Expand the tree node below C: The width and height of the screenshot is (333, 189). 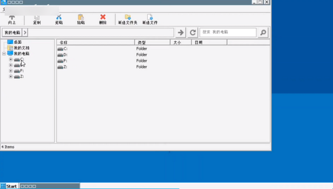coord(10,65)
